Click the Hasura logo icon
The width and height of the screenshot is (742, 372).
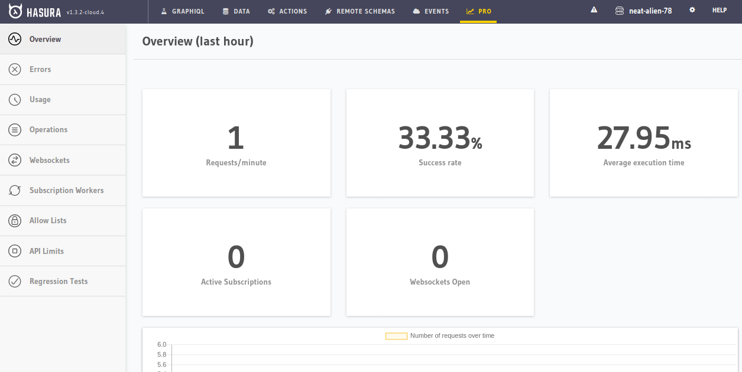(16, 11)
